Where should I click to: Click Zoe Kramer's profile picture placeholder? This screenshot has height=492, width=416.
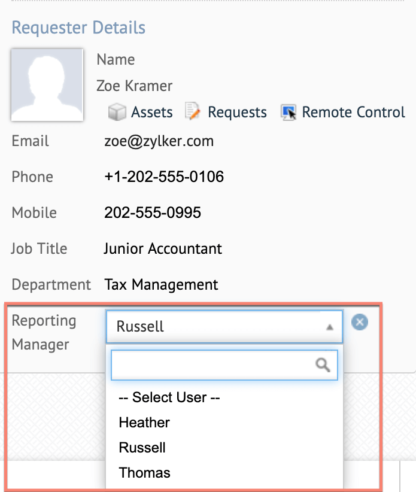tap(47, 84)
